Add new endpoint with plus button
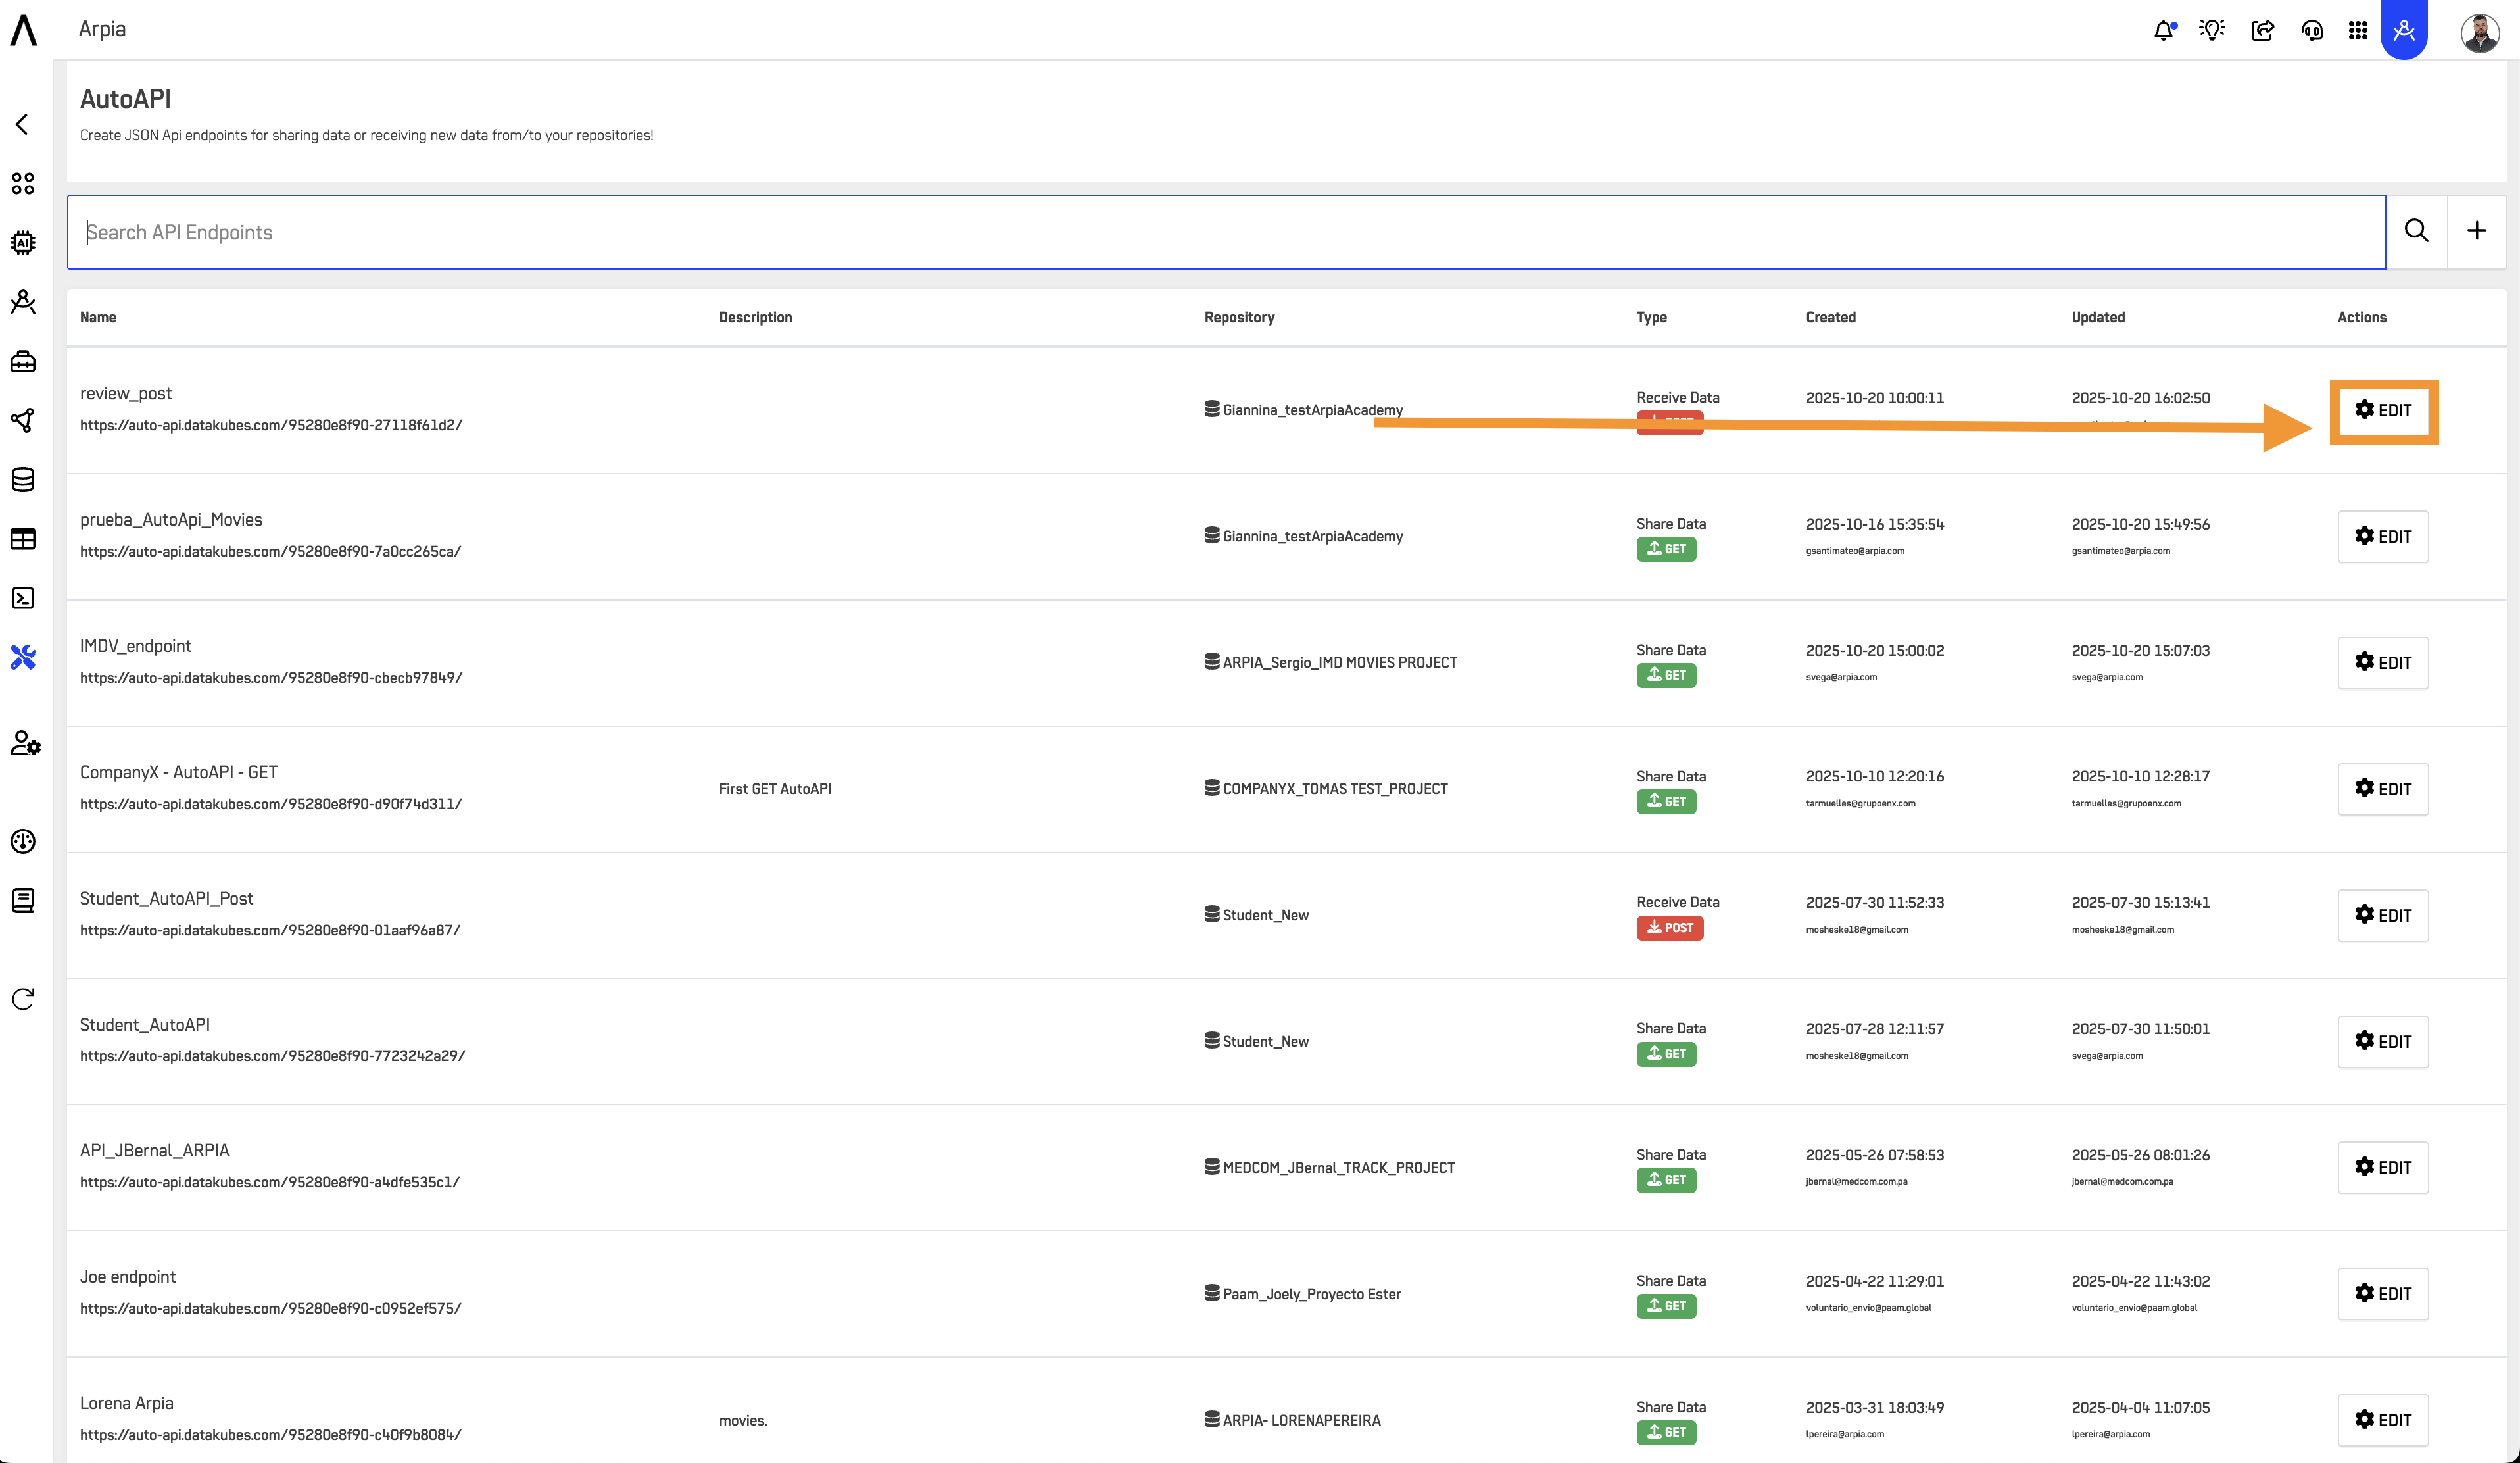The image size is (2520, 1463). [2476, 231]
